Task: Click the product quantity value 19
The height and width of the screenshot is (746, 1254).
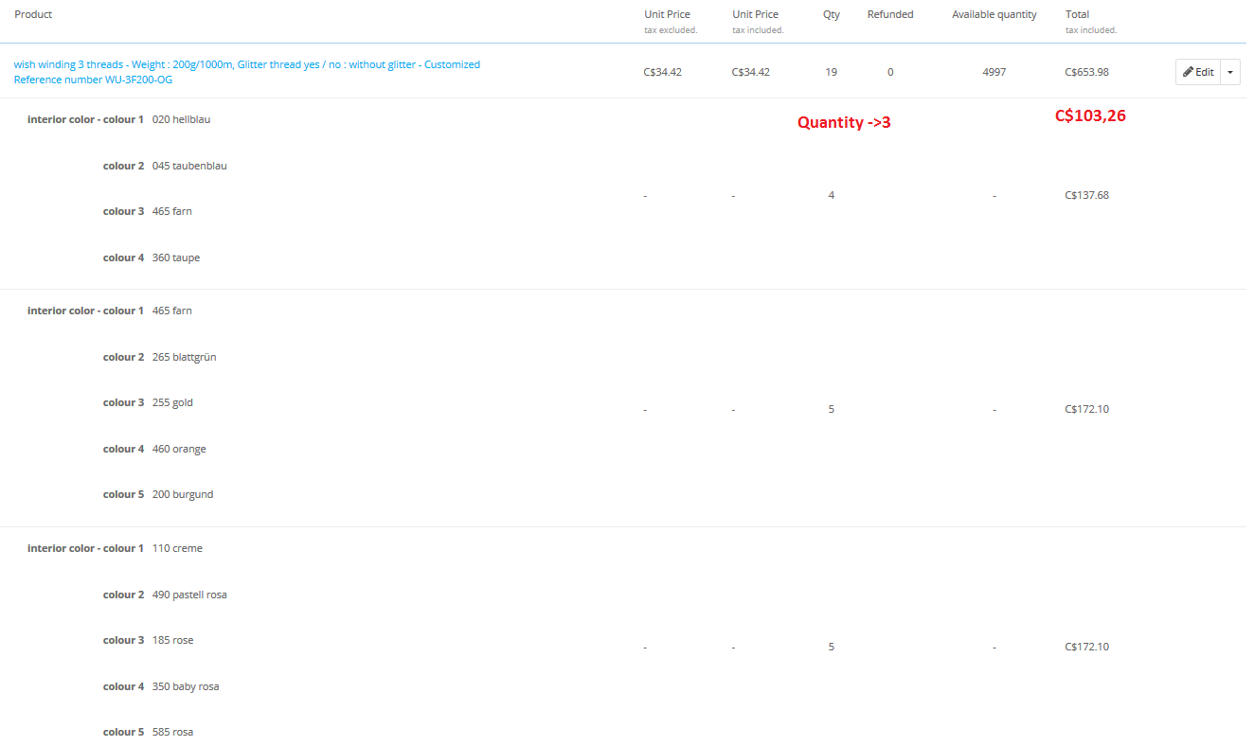Action: tap(831, 72)
